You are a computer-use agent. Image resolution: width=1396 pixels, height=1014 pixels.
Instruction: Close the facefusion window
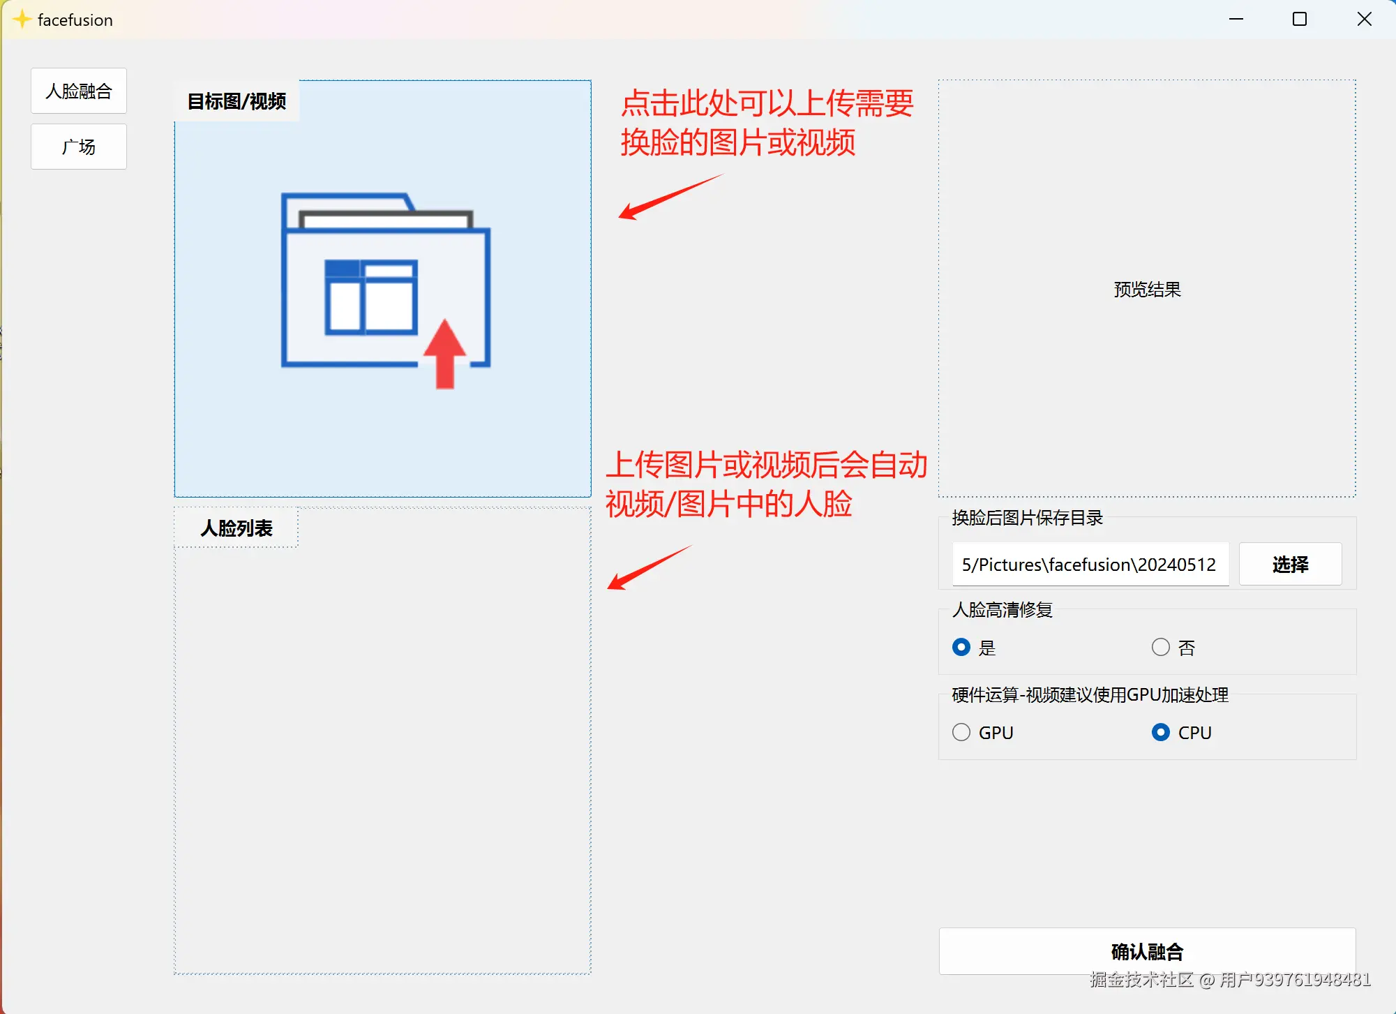pyautogui.click(x=1365, y=20)
